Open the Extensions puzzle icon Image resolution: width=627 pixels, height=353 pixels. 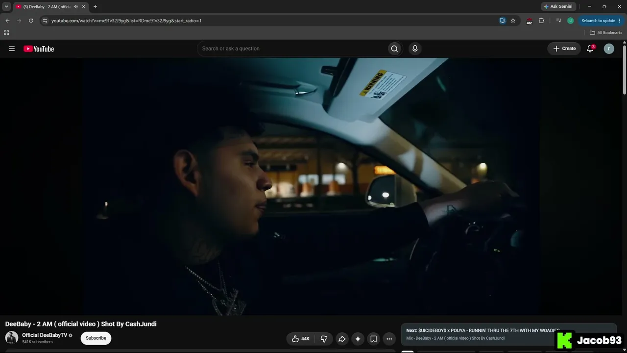click(541, 21)
